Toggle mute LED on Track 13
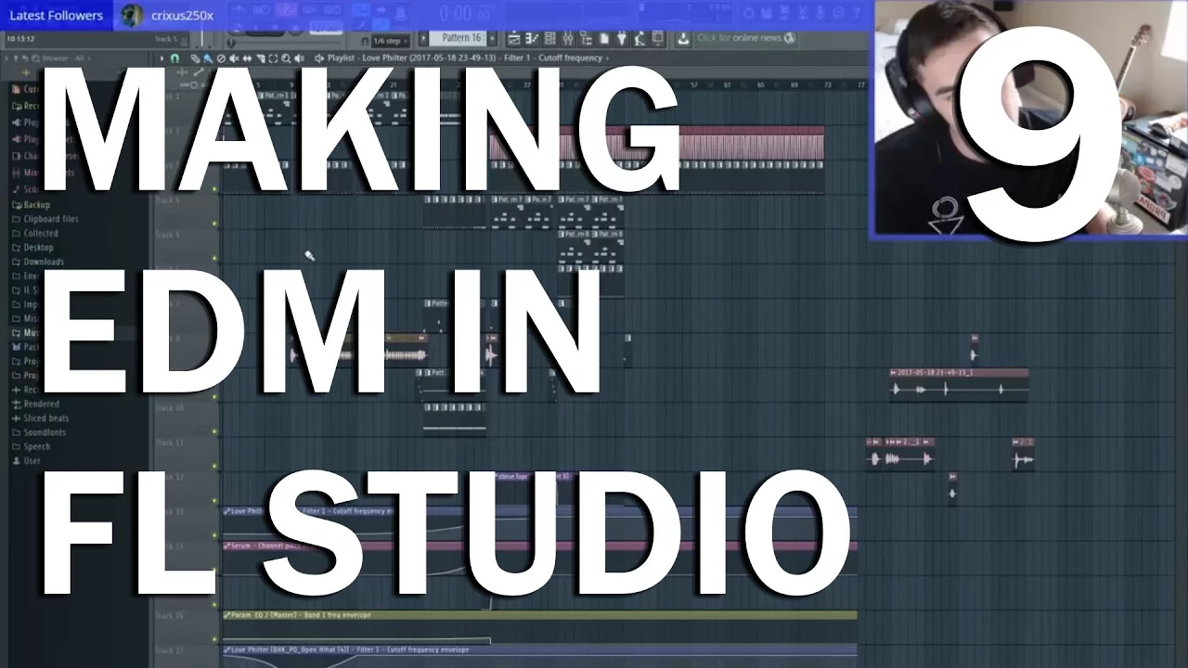1188x668 pixels. click(x=214, y=534)
